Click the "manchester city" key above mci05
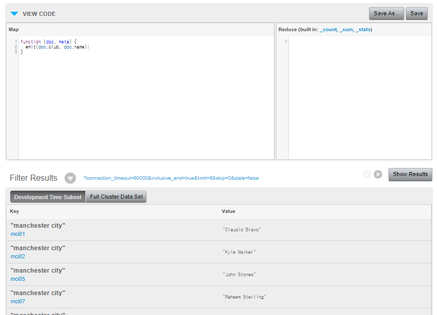 (x=38, y=271)
